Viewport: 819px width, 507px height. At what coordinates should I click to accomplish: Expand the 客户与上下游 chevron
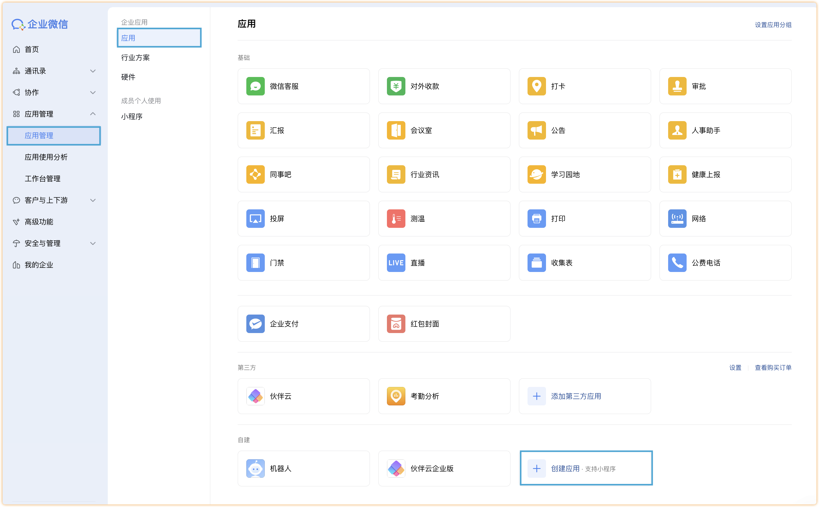coord(93,200)
